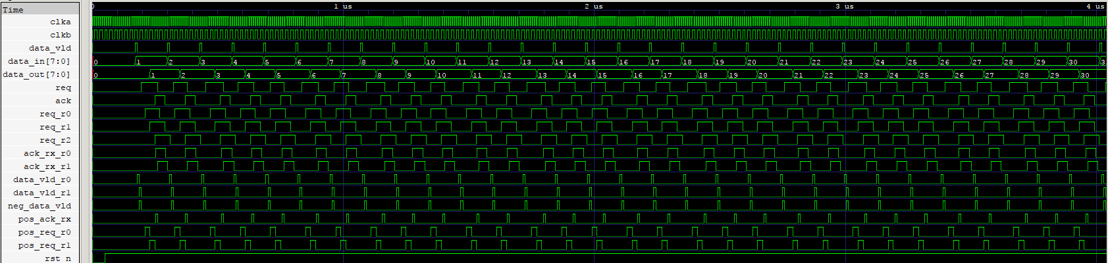The height and width of the screenshot is (263, 1108).
Task: Select the data_vld_r1 signal name
Action: point(42,193)
